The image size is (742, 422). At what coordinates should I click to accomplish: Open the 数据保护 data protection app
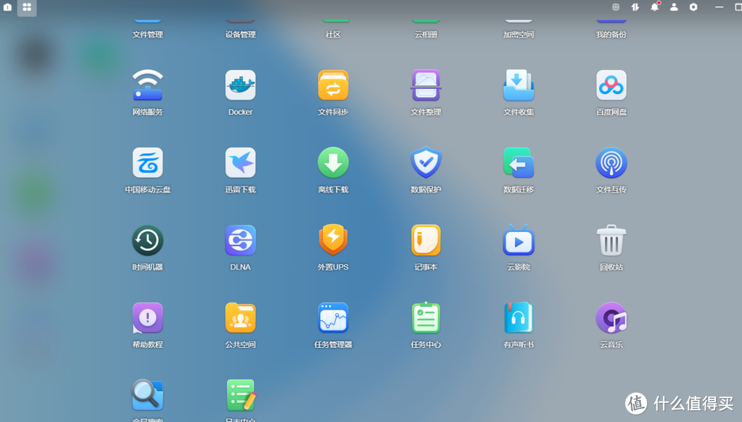tap(426, 163)
